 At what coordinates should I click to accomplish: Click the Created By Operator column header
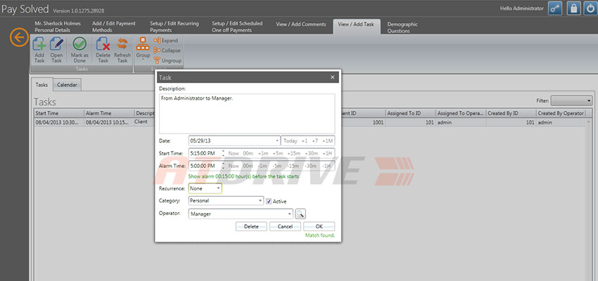point(561,113)
